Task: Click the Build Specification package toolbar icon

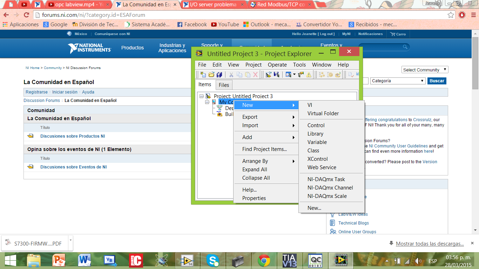Action: point(330,74)
